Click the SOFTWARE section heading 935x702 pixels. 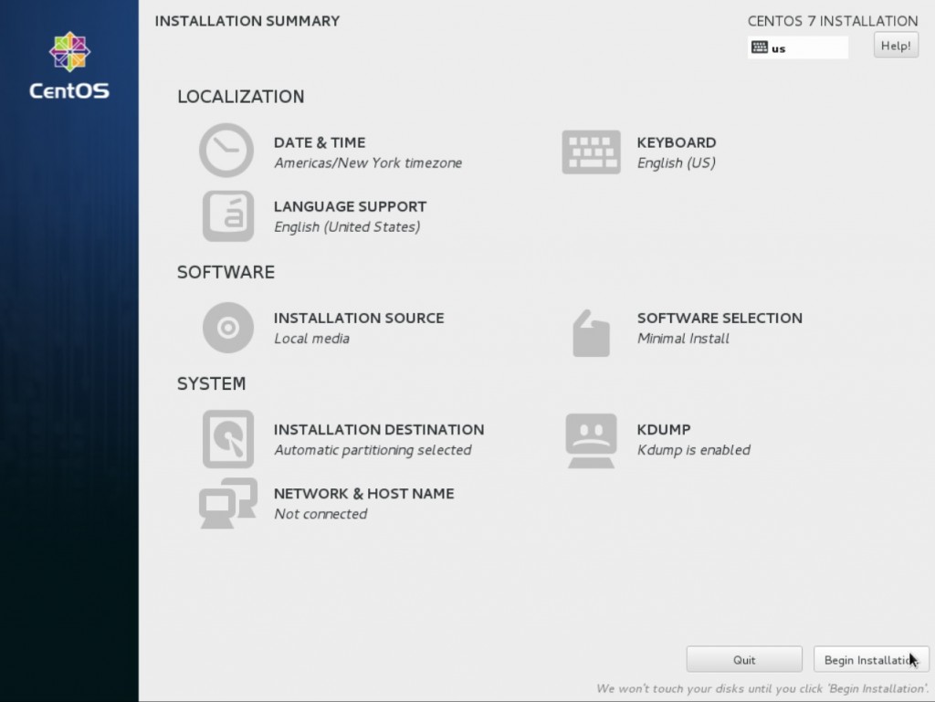coord(226,272)
